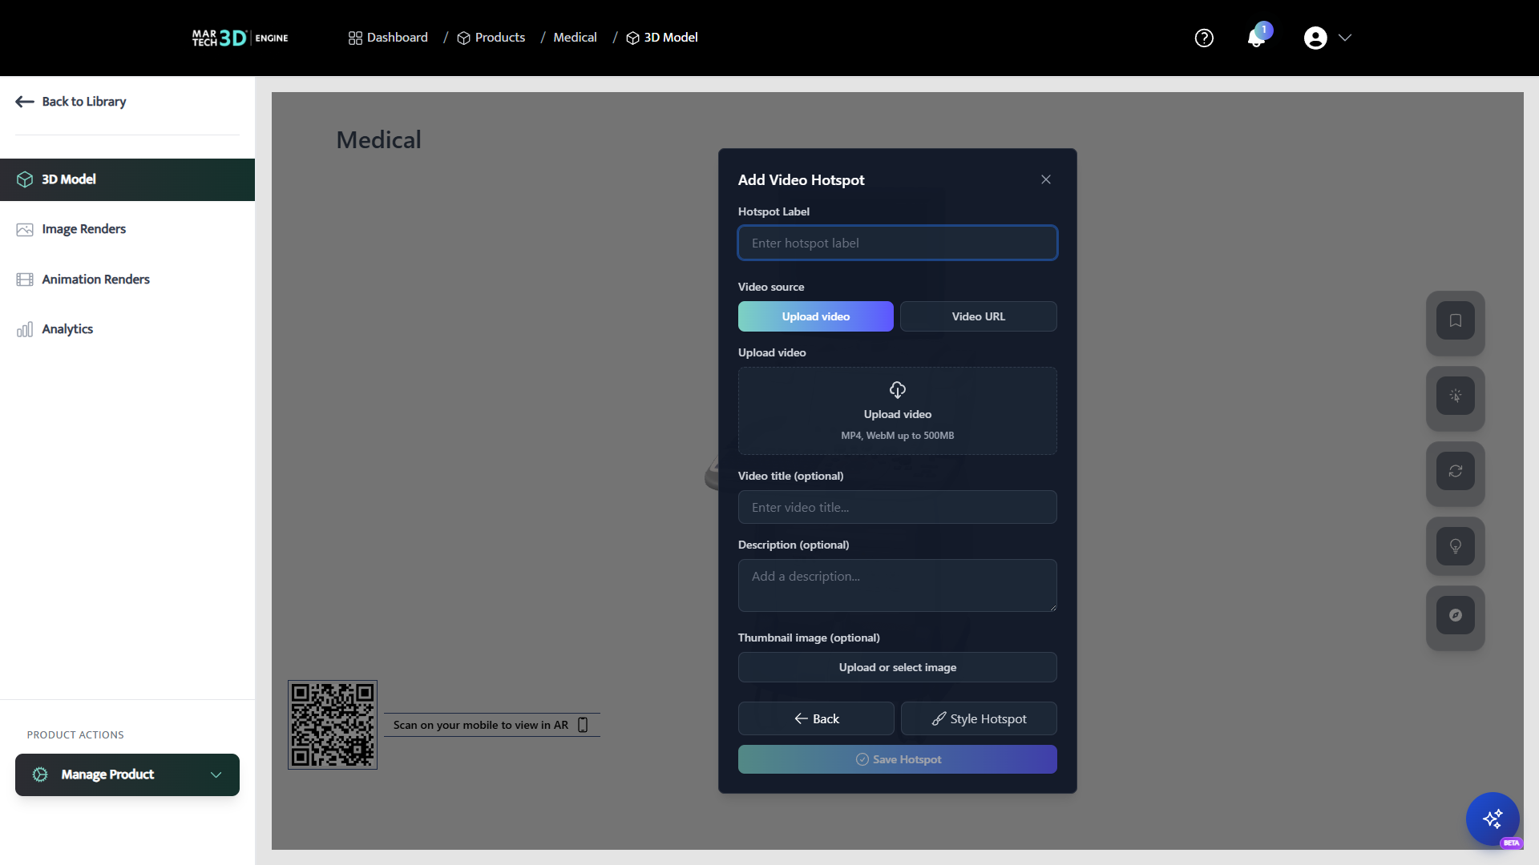This screenshot has width=1539, height=865.
Task: Select 3D Model sidebar item
Action: click(127, 179)
